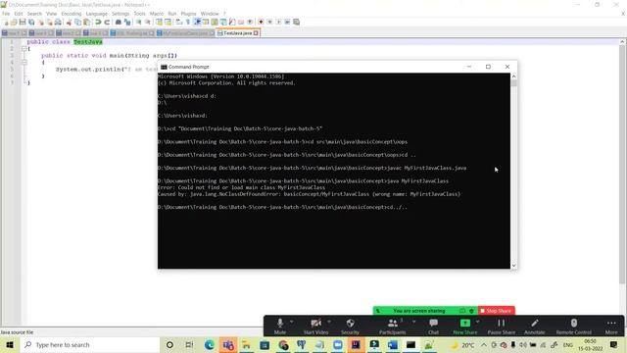Image resolution: width=627 pixels, height=353 pixels.
Task: Start Video in Zoom toolbar
Action: tap(315, 327)
